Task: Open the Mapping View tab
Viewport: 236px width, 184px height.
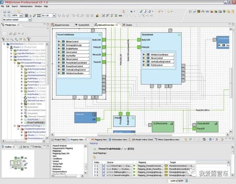Action: click(x=99, y=140)
